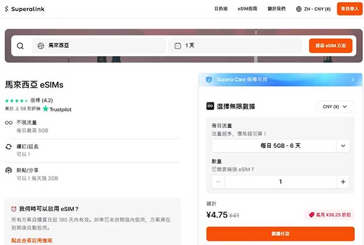Open the ZH - CNY language selector
Image resolution: width=364 pixels, height=245 pixels.
click(x=313, y=9)
